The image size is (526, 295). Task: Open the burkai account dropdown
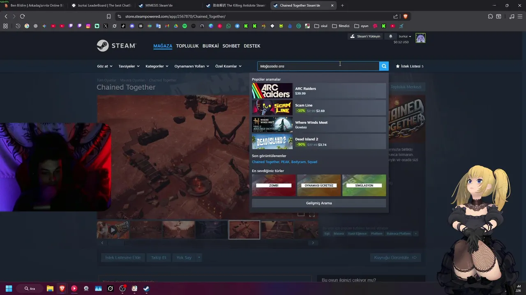405,36
